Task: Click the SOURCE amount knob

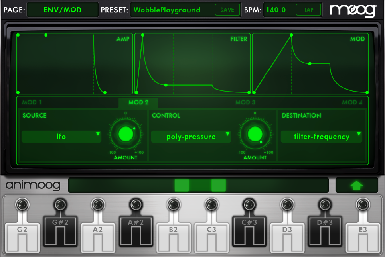Action: pos(125,133)
